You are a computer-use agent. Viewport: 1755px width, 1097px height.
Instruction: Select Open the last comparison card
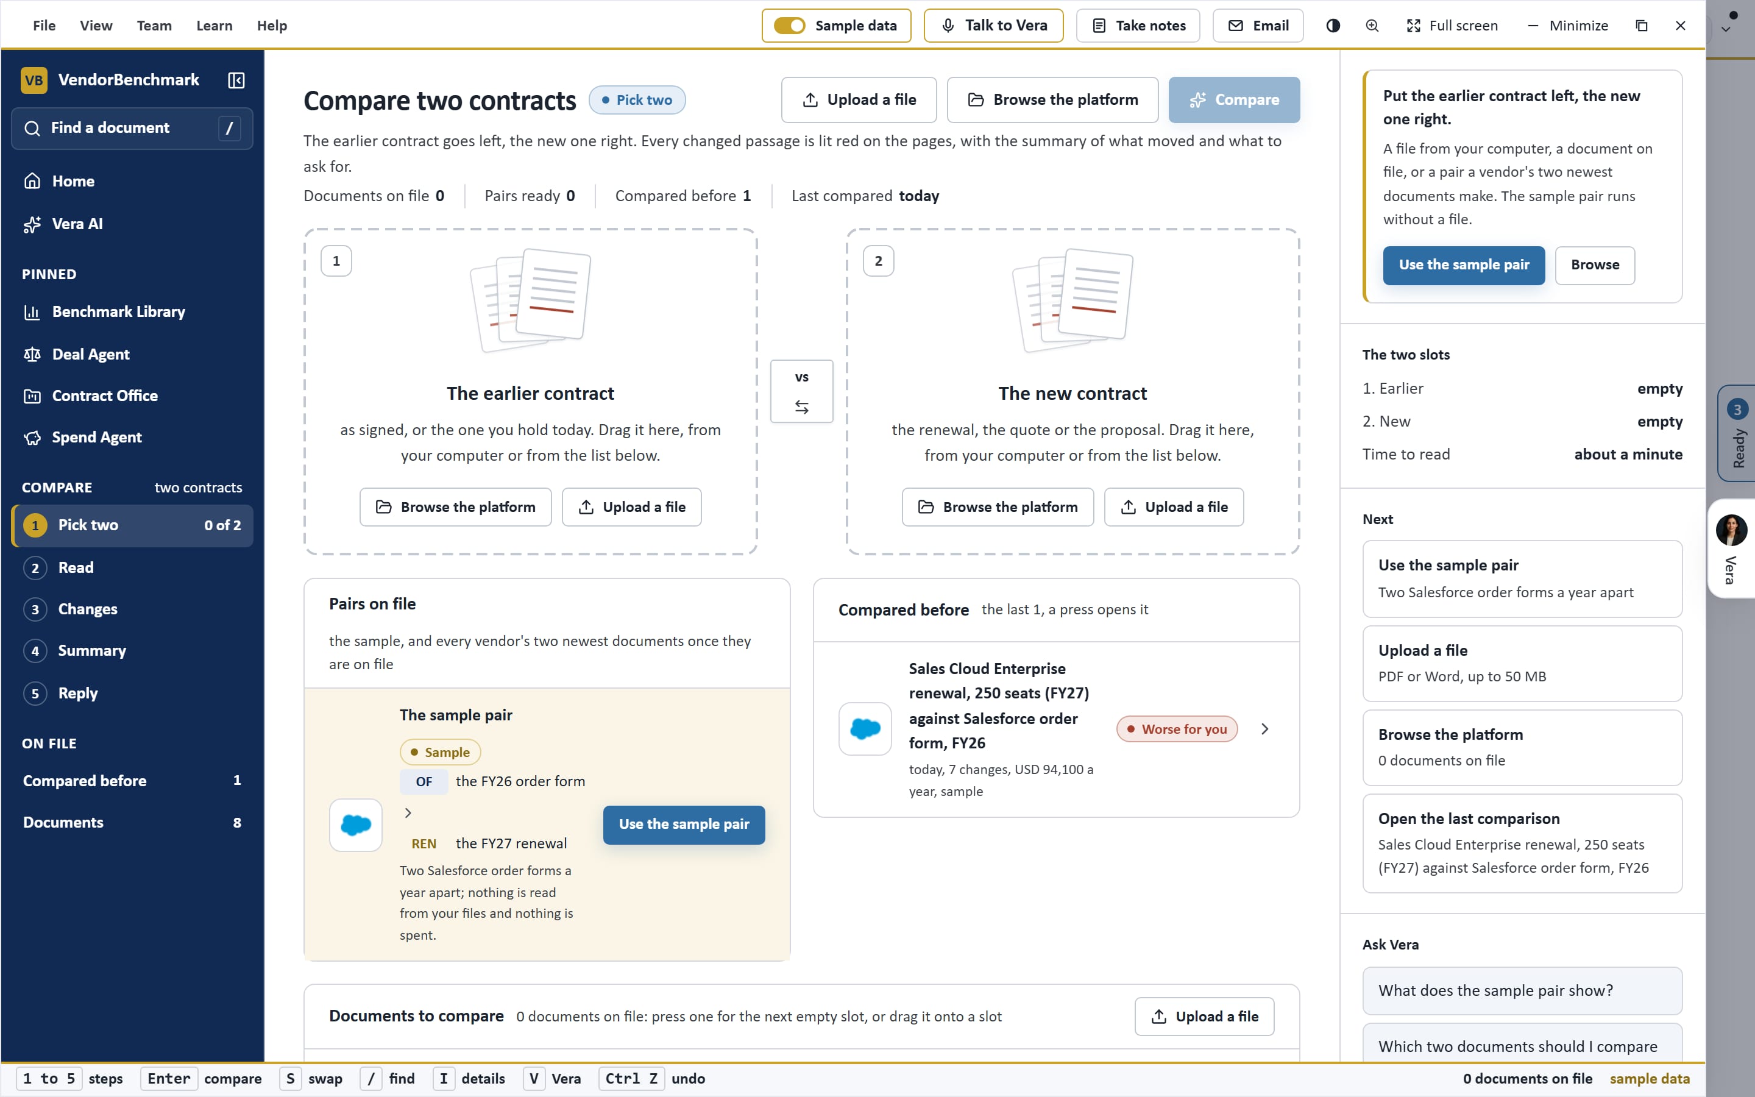[1522, 843]
